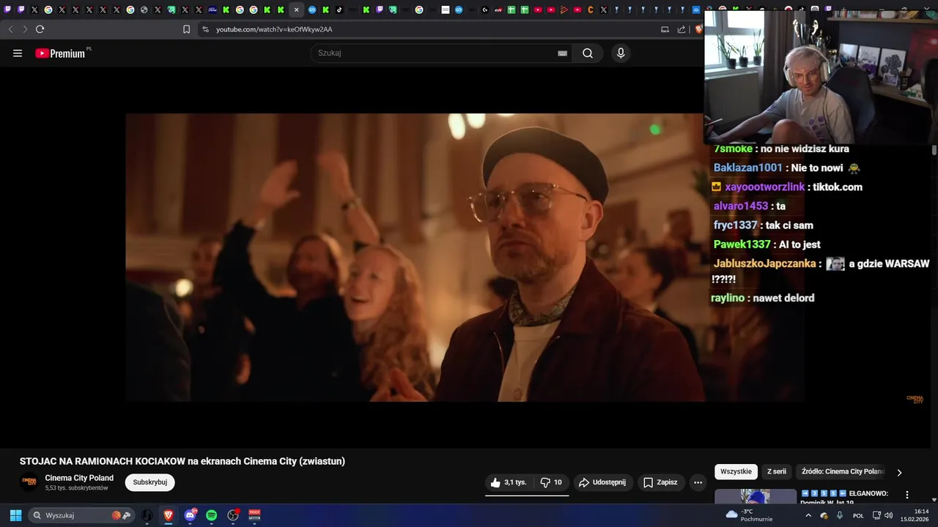938x527 pixels.
Task: Like the video with 3,1 tys. likes
Action: (x=509, y=482)
